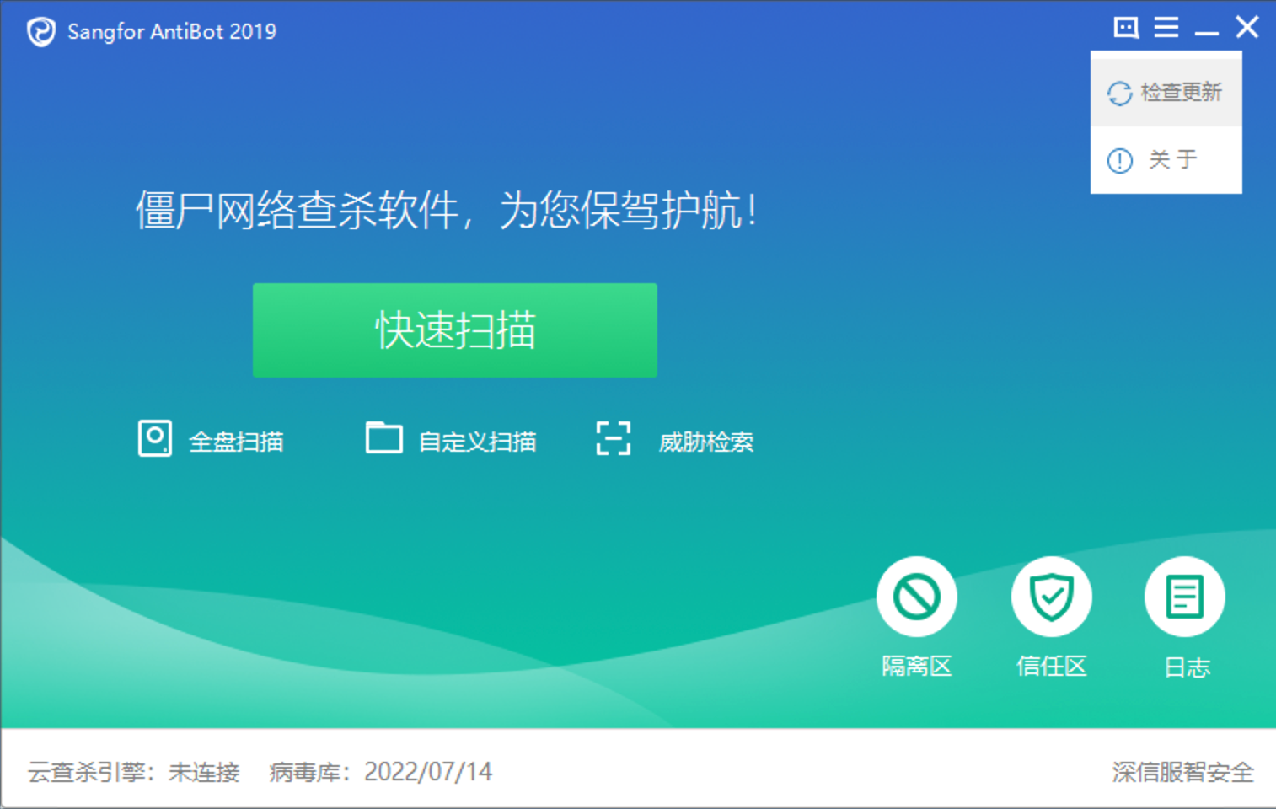Toggle the hamburger main menu

[1166, 28]
